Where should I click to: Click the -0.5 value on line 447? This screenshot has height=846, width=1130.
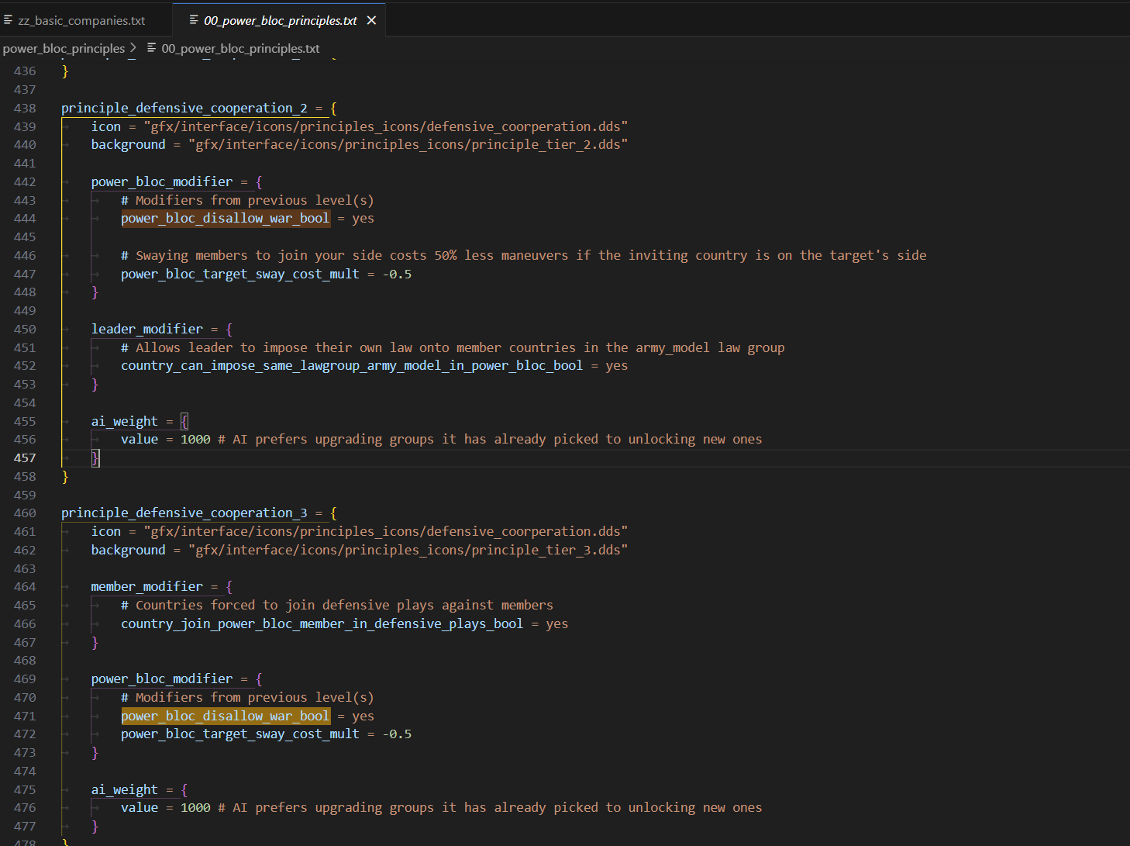(x=397, y=274)
